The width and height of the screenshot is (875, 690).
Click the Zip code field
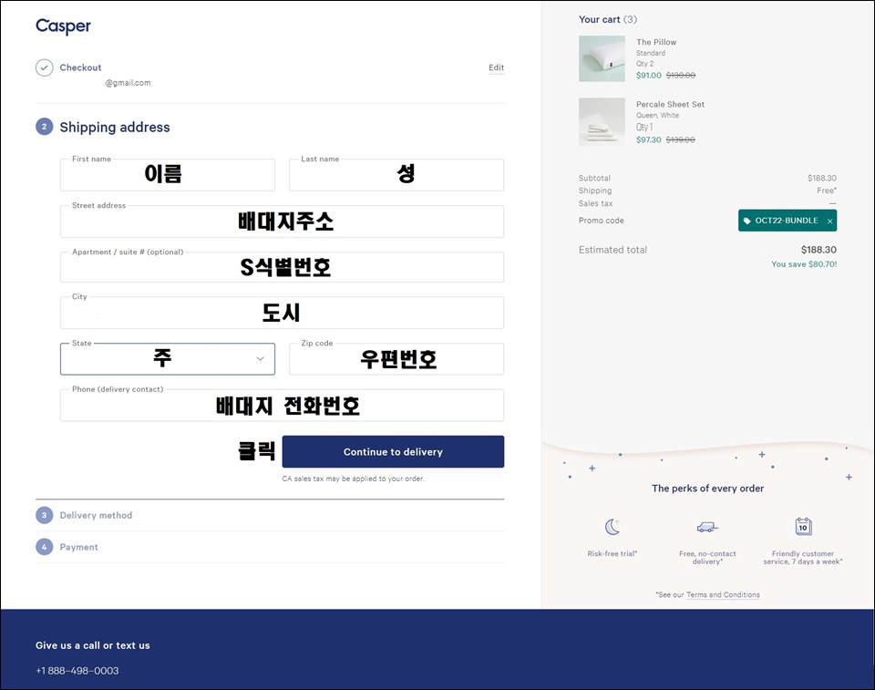click(396, 359)
